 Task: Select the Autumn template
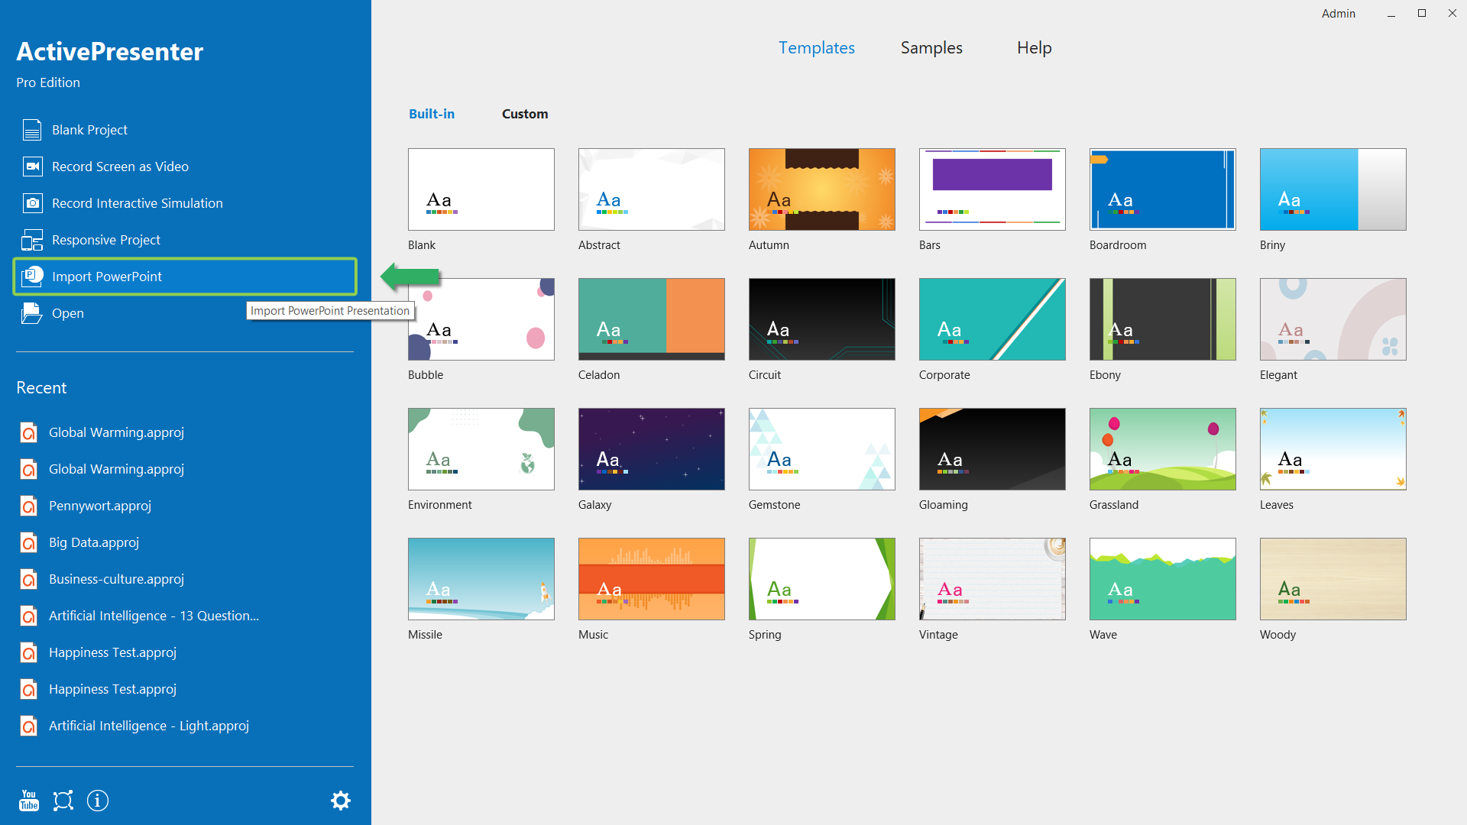pyautogui.click(x=822, y=189)
